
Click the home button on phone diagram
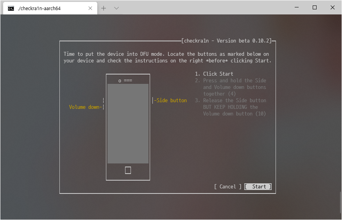128,170
